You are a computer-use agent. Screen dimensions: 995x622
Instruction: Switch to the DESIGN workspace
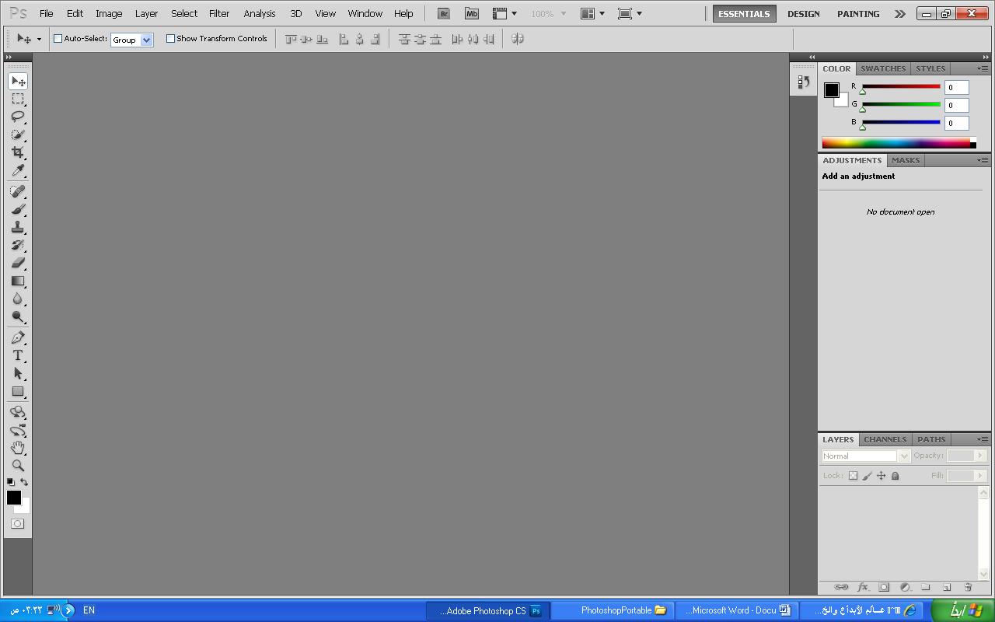tap(803, 14)
